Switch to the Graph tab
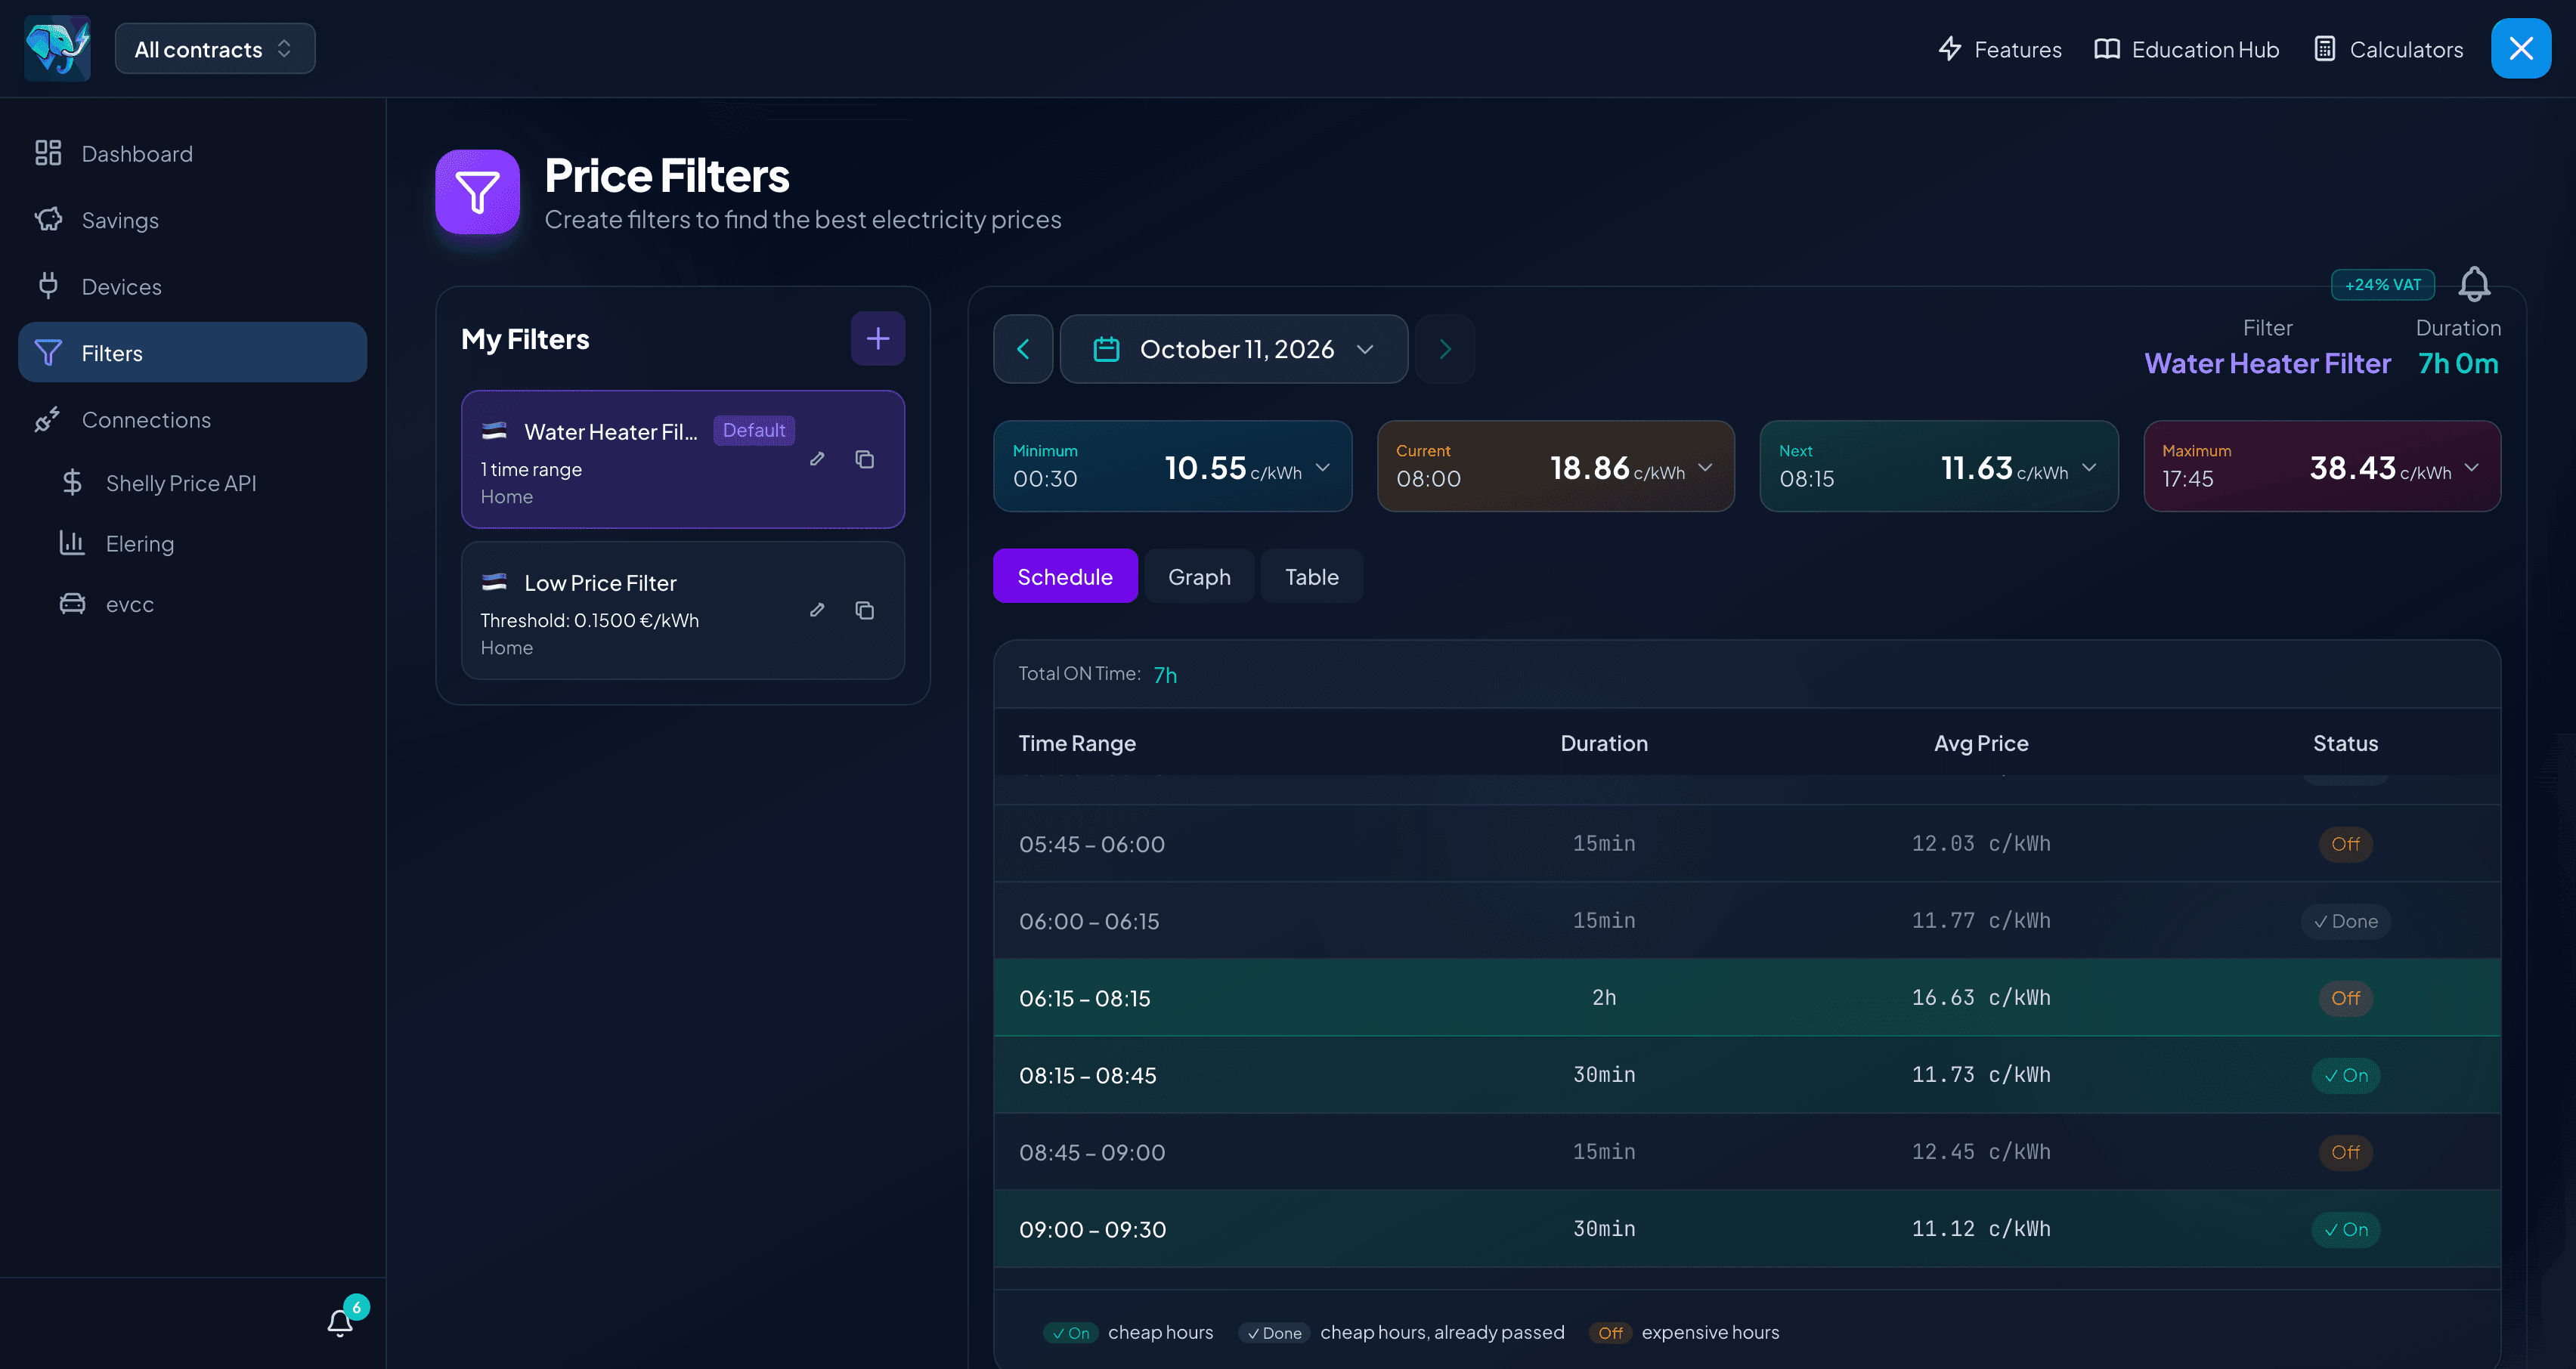Image resolution: width=2576 pixels, height=1369 pixels. (1198, 576)
